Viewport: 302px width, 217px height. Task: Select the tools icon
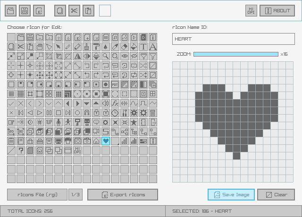click(x=125, y=113)
